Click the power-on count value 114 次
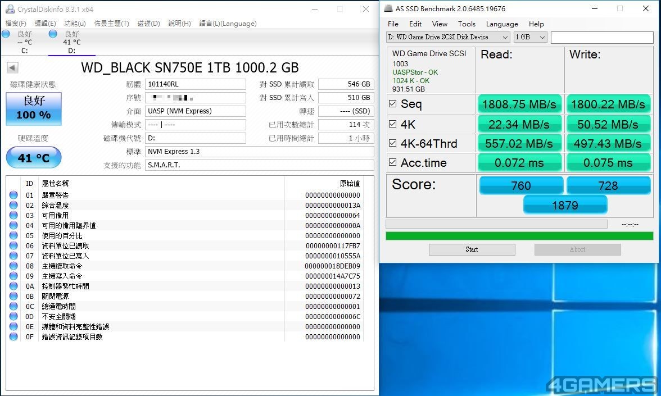This screenshot has height=396, width=661. pyautogui.click(x=346, y=125)
